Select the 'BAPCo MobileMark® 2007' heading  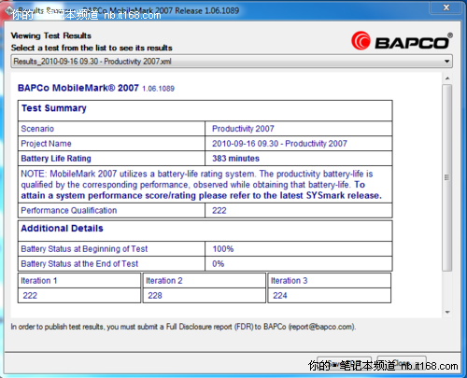(78, 88)
